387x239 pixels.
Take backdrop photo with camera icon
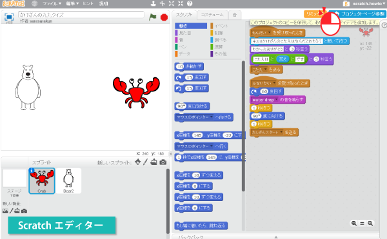pyautogui.click(x=24, y=211)
